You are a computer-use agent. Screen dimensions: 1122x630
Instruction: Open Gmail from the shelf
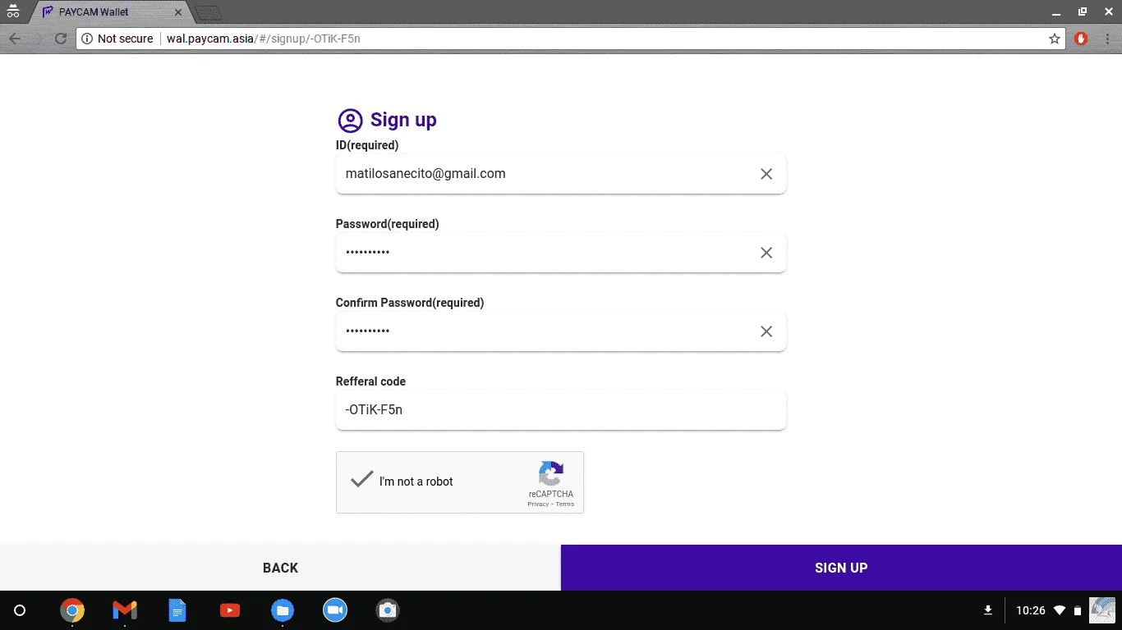124,610
